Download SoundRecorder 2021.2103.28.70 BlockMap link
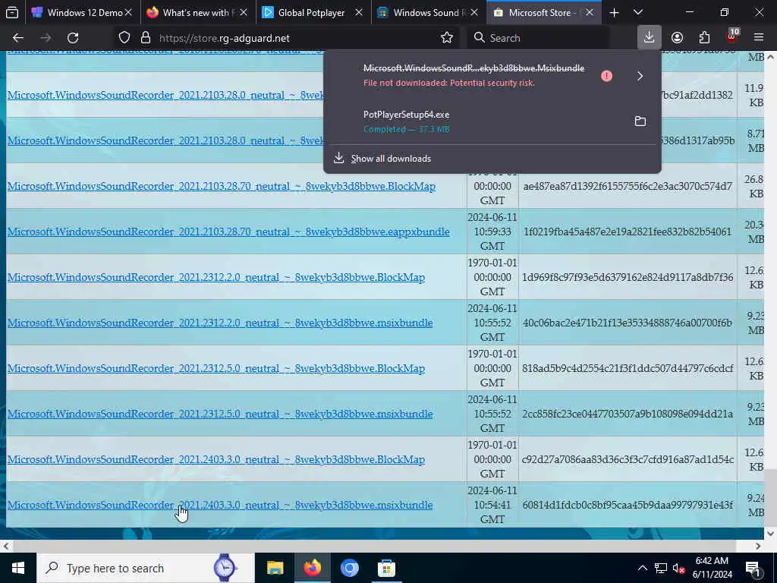The image size is (777, 583). (222, 187)
